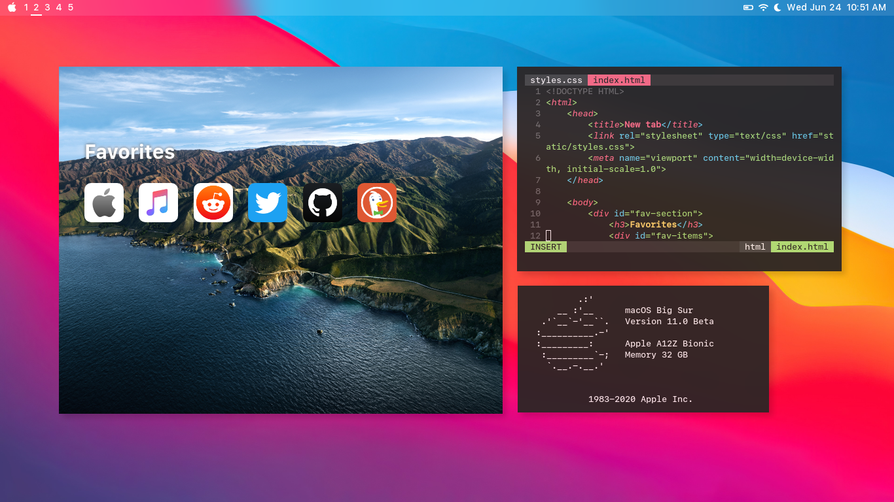Switch to workspace 1
The width and height of the screenshot is (894, 502).
(x=26, y=7)
